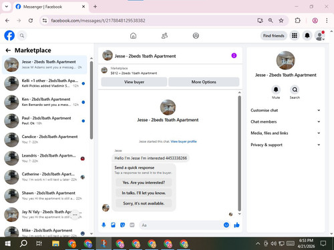The width and height of the screenshot is (334, 250).
Task: Bookmark this page with the star
Action: tap(281, 21)
